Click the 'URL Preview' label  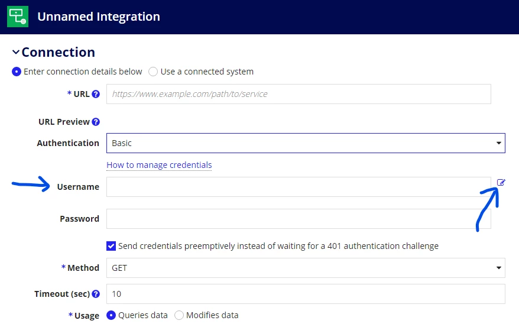[64, 122]
